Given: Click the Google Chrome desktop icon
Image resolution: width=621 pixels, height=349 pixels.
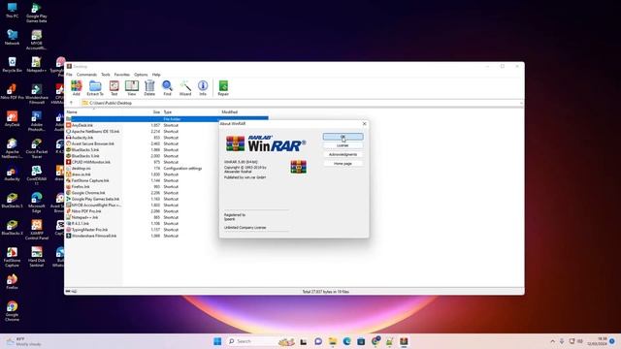Looking at the screenshot, I should [x=12, y=311].
